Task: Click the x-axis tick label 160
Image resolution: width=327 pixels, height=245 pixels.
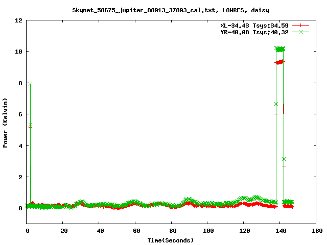Action: tap(317, 231)
